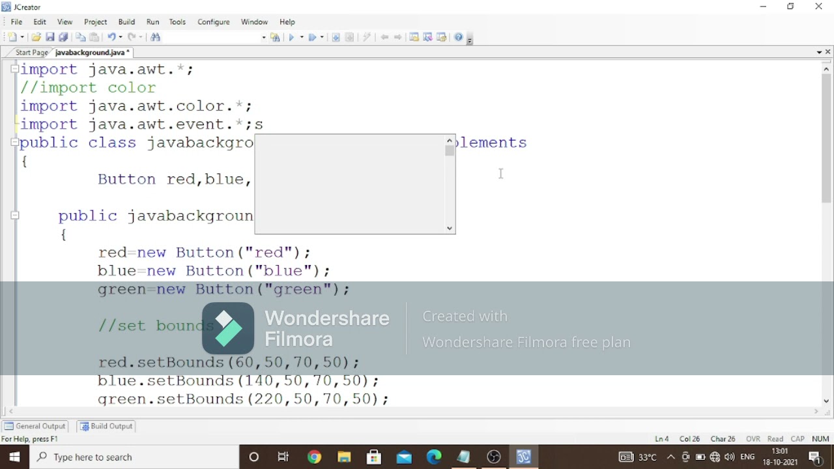This screenshot has height=469, width=834.
Task: Collapse the public class fold marker
Action: (14, 142)
